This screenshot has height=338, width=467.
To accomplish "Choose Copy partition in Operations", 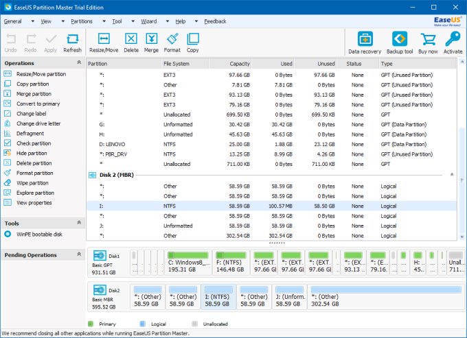I will pyautogui.click(x=27, y=84).
